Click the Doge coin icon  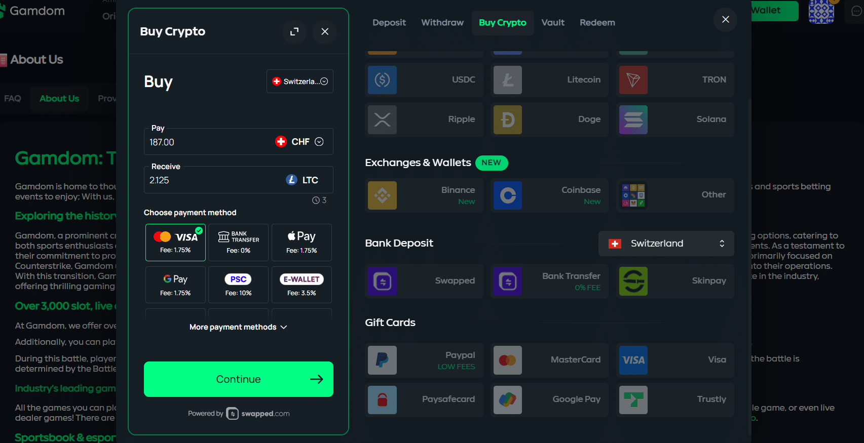(508, 119)
